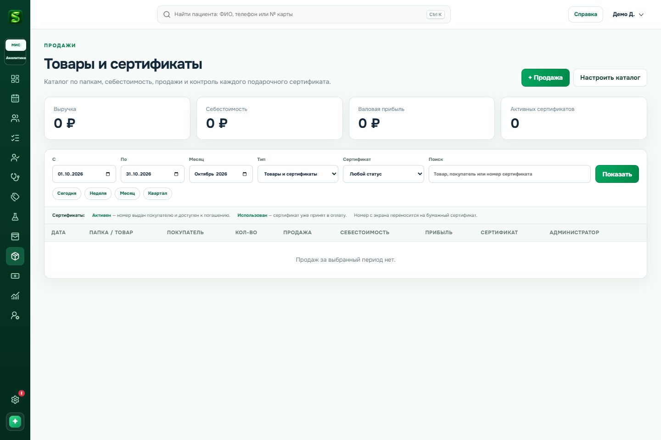The height and width of the screenshot is (440, 661).
Task: Click the green S logo
Action: (15, 17)
